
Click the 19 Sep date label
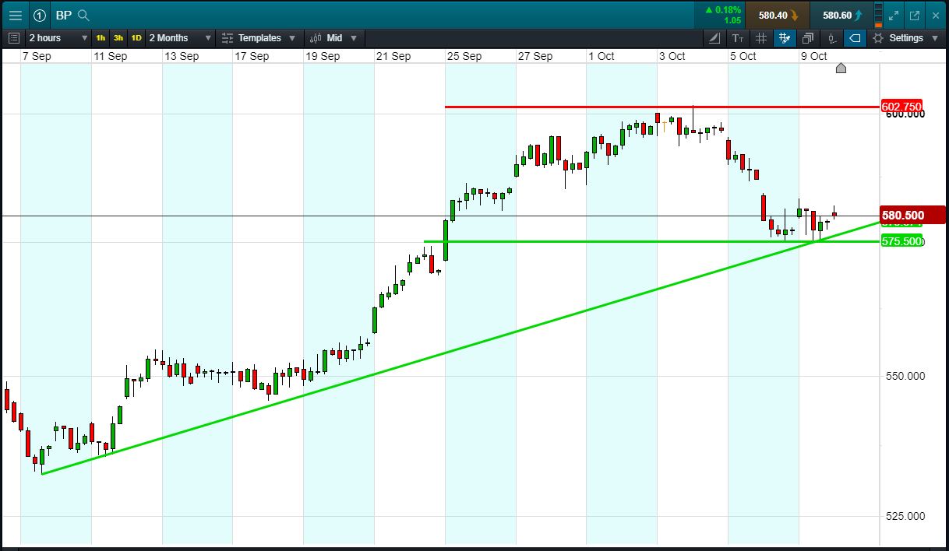coord(323,56)
